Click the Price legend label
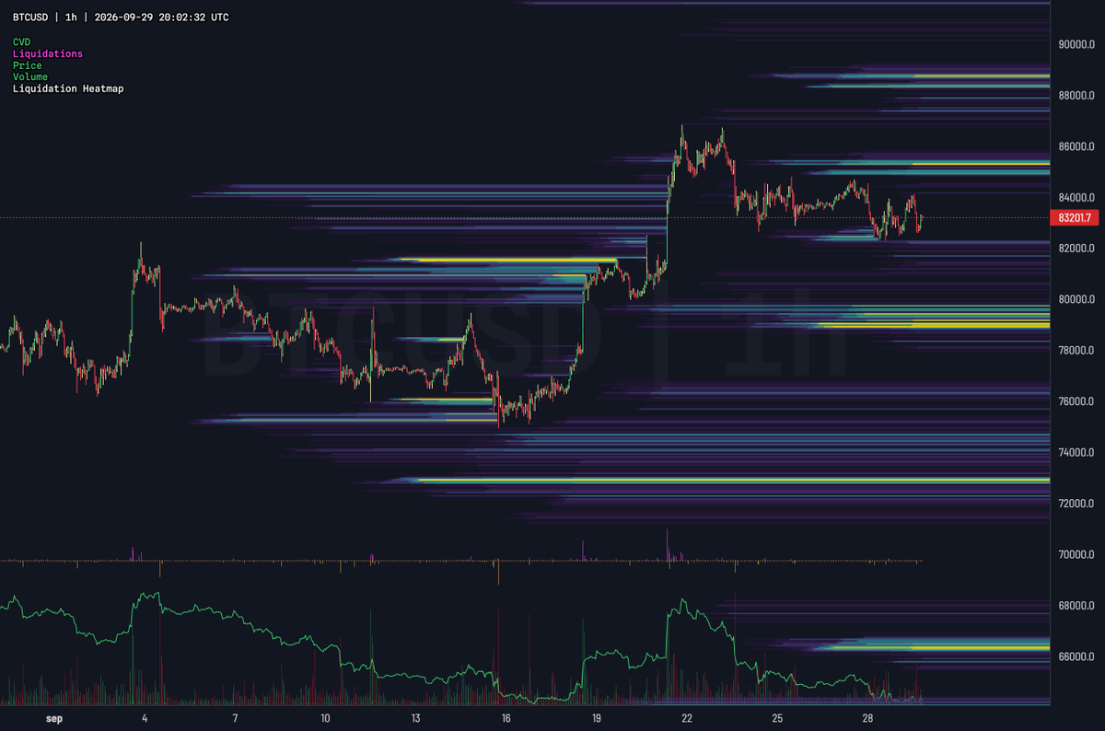Viewport: 1105px width, 731px height. (x=27, y=65)
